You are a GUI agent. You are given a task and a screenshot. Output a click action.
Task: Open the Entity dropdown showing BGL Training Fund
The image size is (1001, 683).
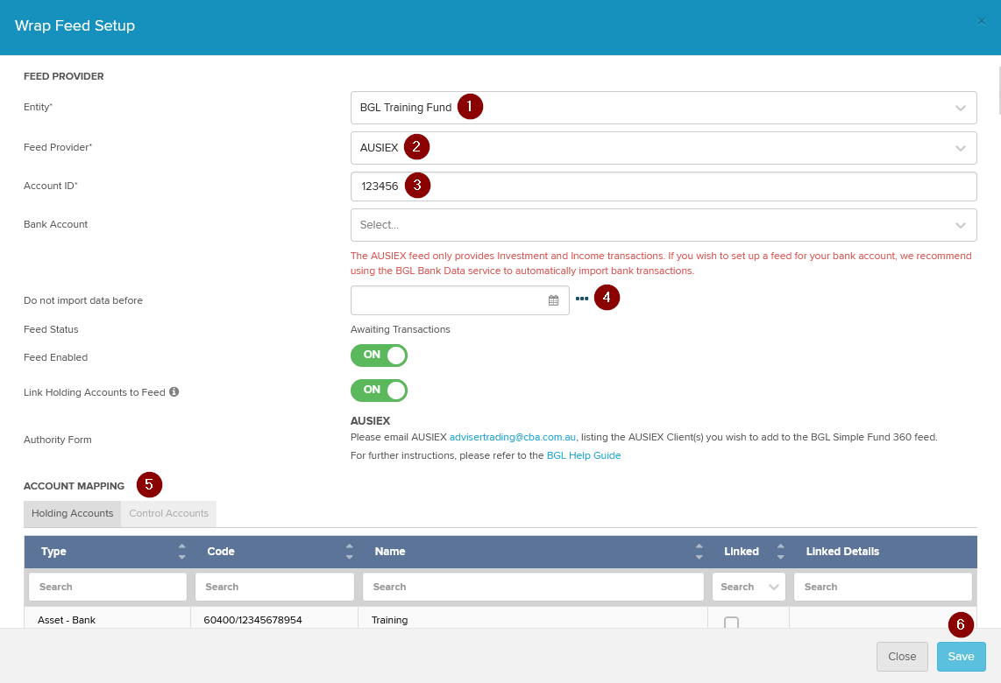pos(664,108)
